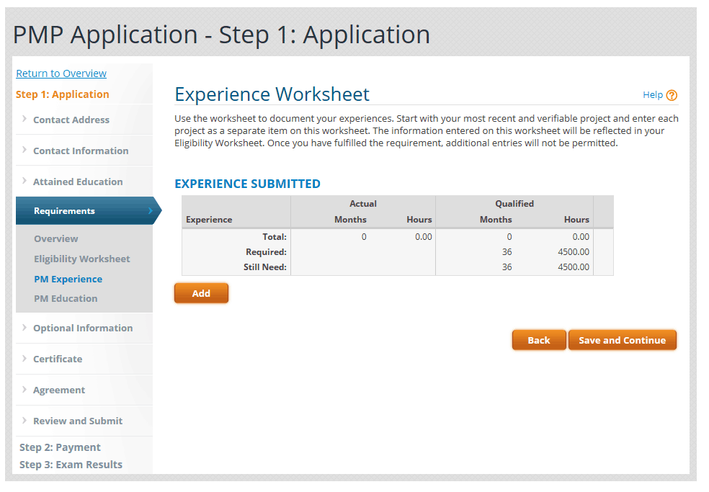
Task: Click the Requirements section arrow
Action: tap(150, 211)
